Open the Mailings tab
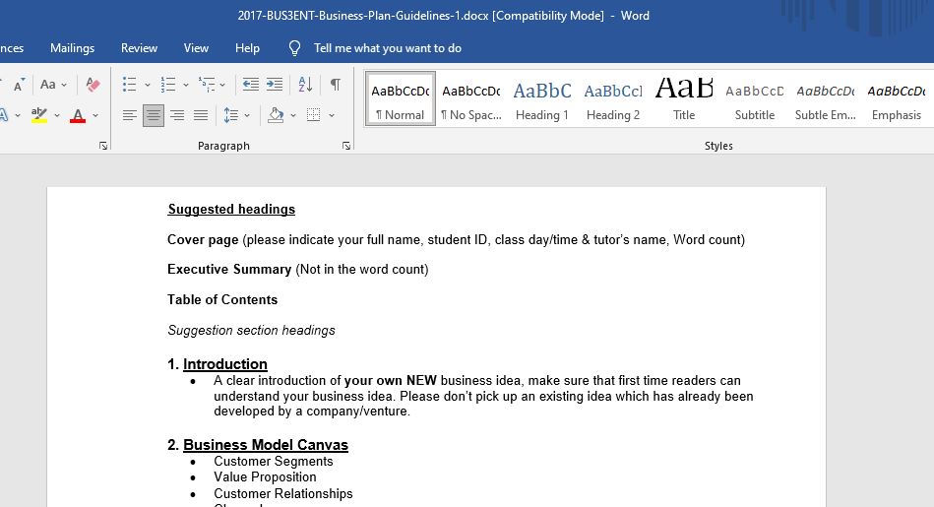The height and width of the screenshot is (507, 934). 72,48
